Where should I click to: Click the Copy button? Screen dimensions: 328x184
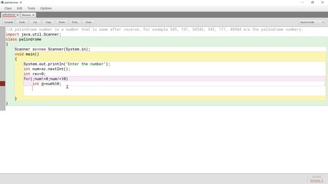(x=49, y=22)
